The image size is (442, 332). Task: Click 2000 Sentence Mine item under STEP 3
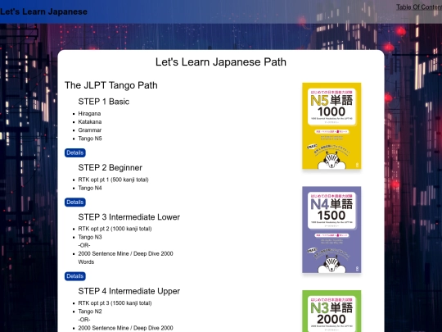click(x=126, y=257)
